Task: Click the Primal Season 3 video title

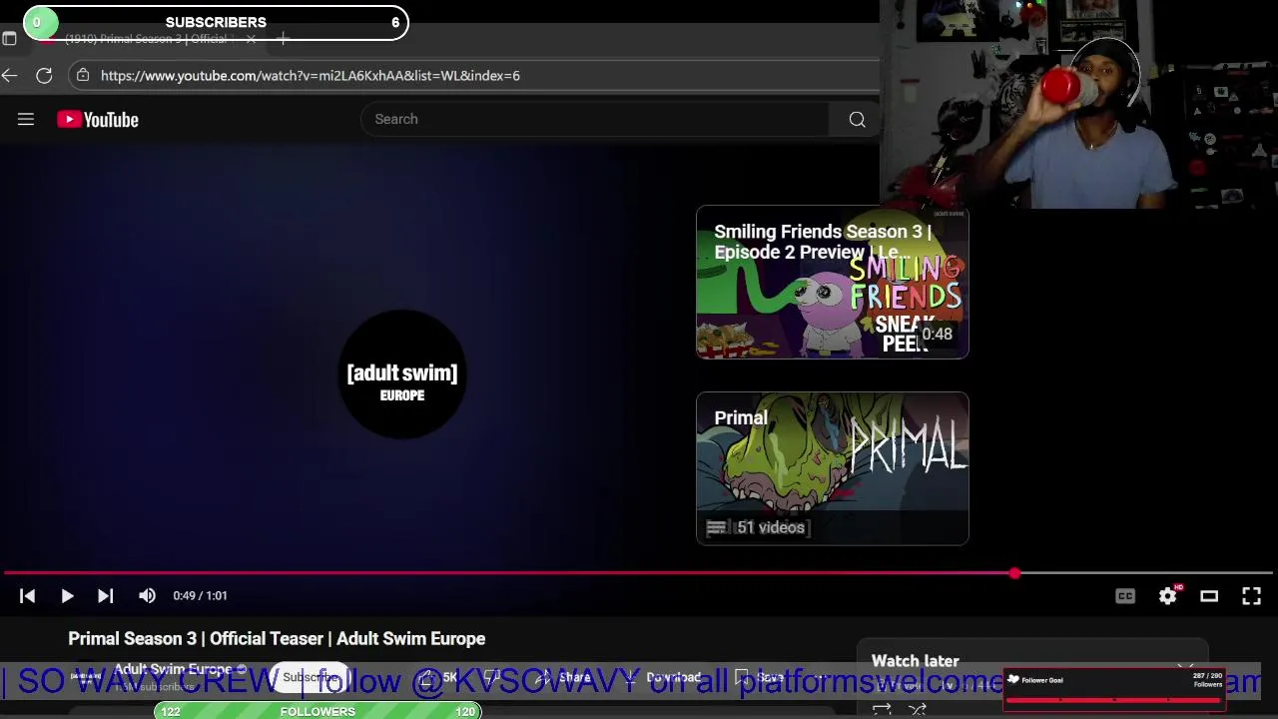Action: tap(277, 638)
